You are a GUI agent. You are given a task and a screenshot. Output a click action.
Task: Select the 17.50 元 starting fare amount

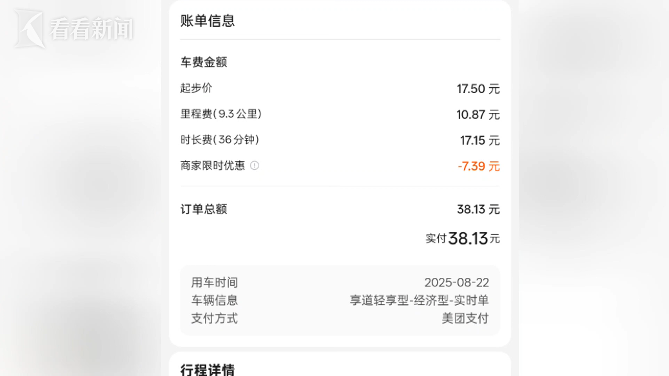478,89
